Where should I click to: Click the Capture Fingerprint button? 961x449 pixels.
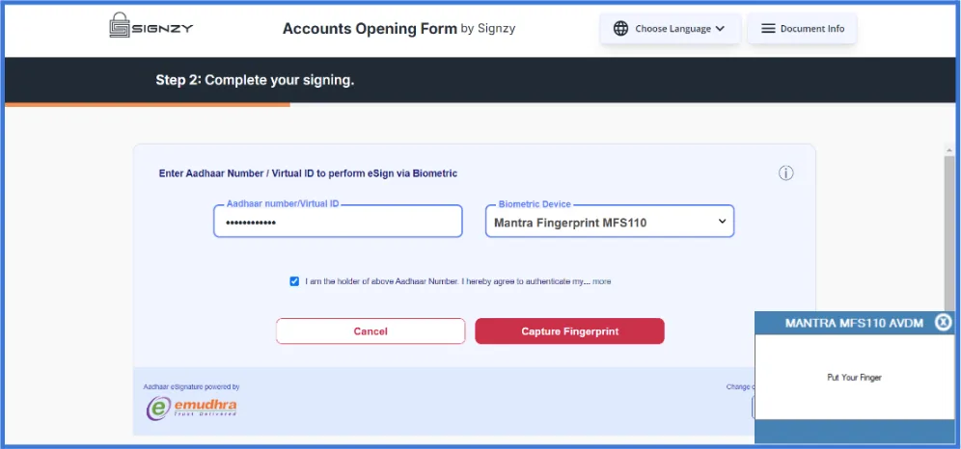tap(569, 330)
